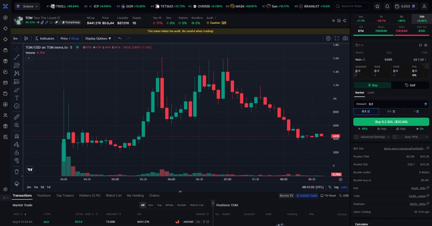
Task: Select the Trend Line drawing tool
Action: (17, 56)
